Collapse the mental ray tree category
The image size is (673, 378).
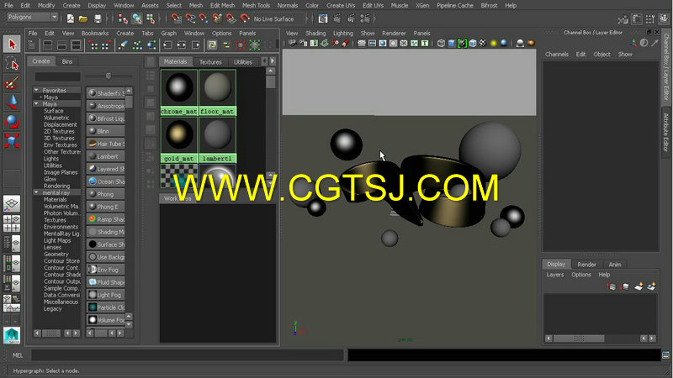36,192
